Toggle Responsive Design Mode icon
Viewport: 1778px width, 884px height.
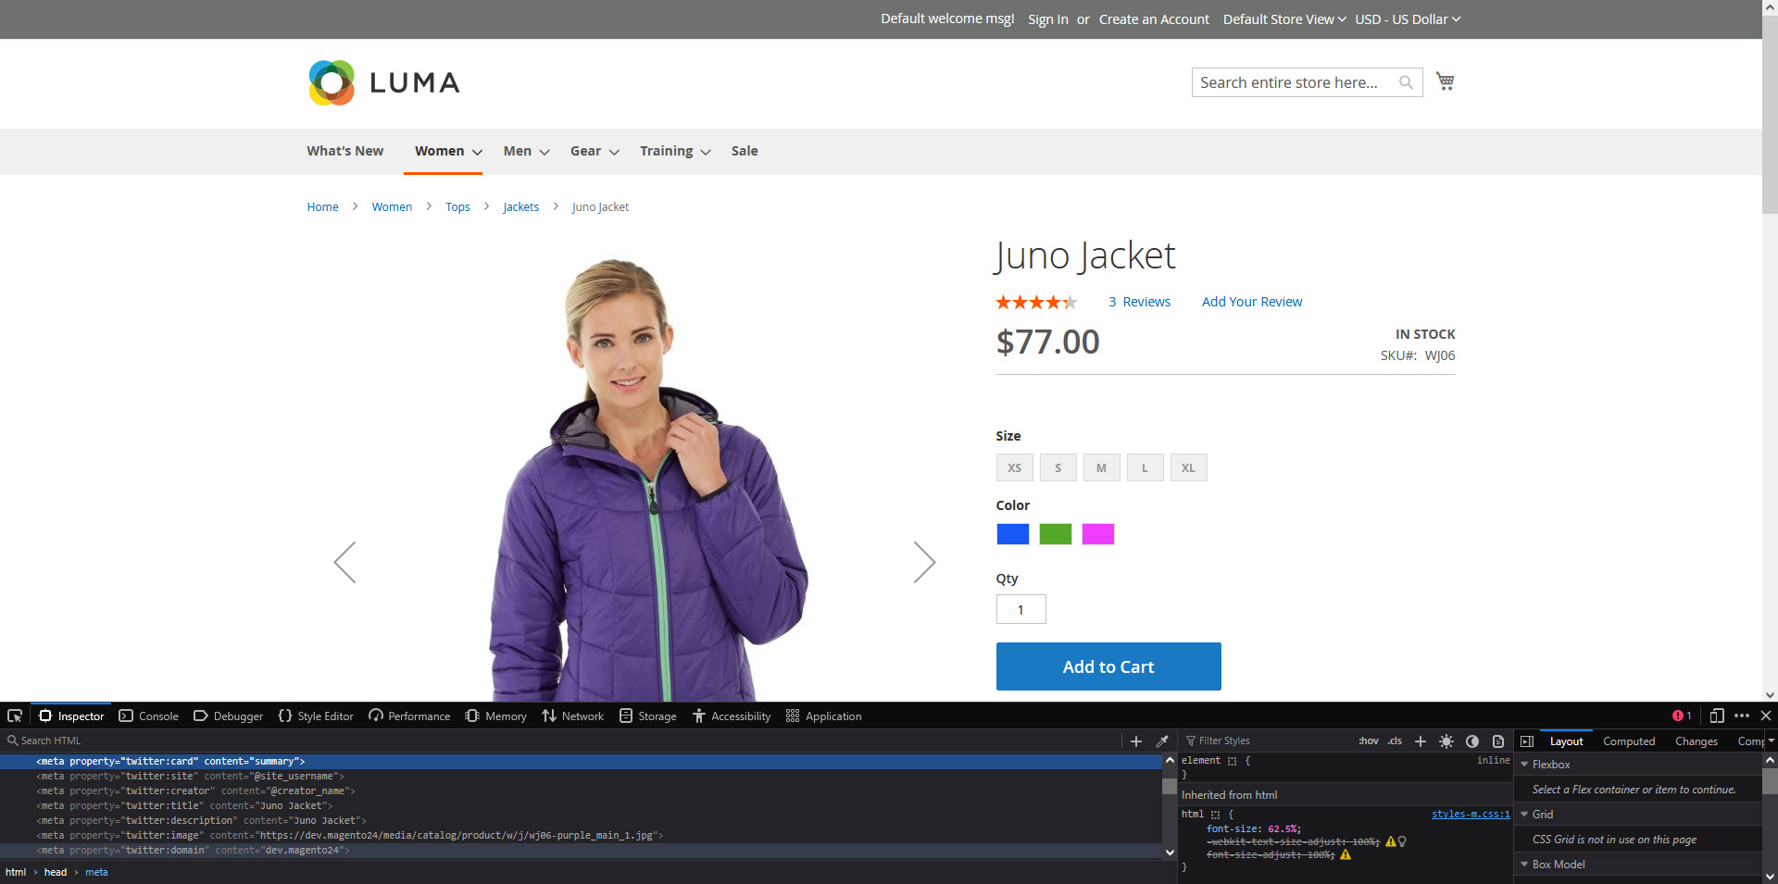[1716, 716]
